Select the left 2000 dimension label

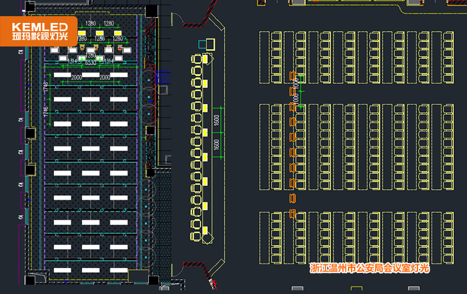point(76,78)
